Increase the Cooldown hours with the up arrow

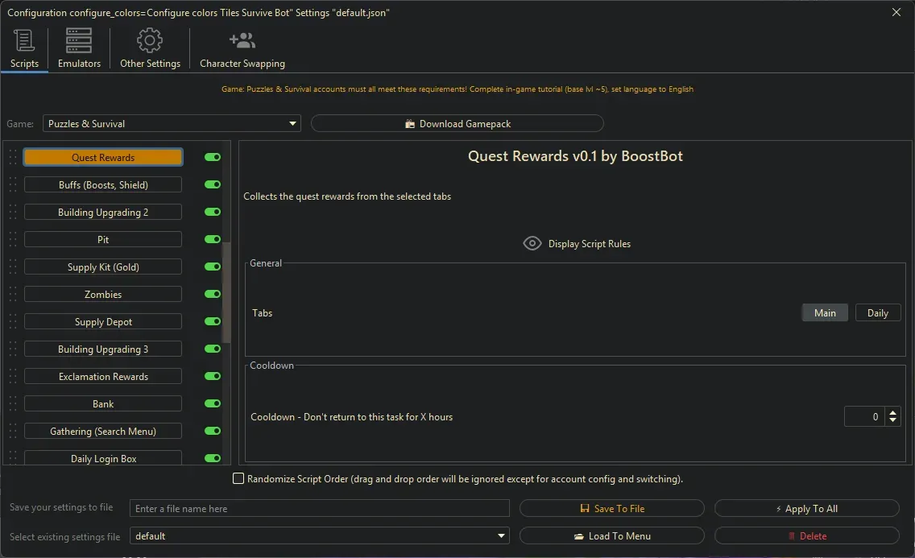[x=892, y=412]
